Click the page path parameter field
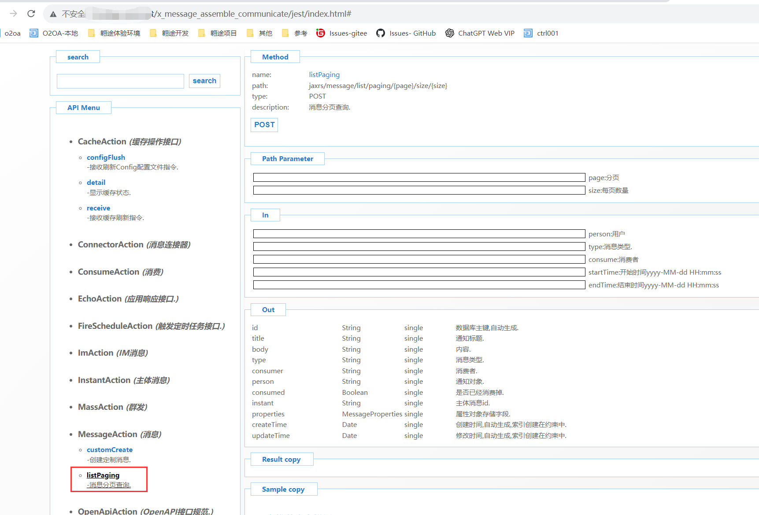759x515 pixels. click(x=419, y=177)
